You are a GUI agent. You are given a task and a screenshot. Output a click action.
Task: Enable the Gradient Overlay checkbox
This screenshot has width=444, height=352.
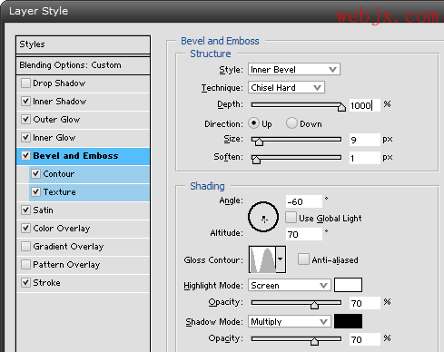click(x=25, y=246)
